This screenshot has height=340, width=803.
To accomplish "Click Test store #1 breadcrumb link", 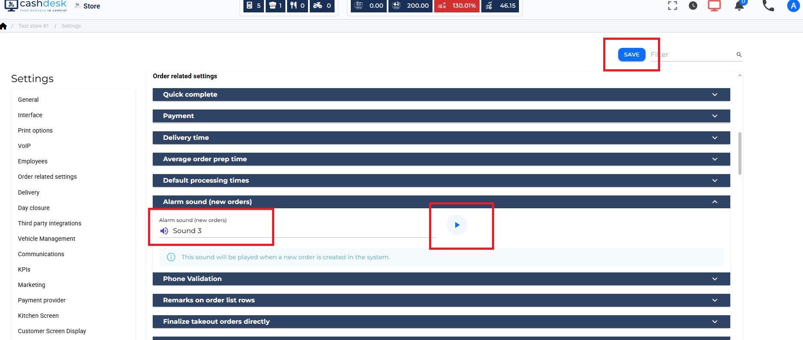I will pyautogui.click(x=33, y=26).
